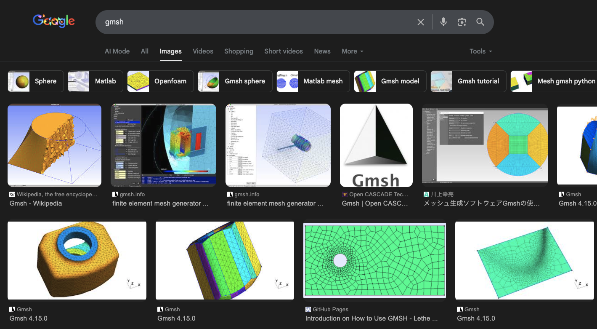This screenshot has width=597, height=329.
Task: Filter images by Gmsh tutorial chip
Action: click(468, 81)
